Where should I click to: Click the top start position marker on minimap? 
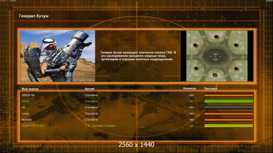coord(216,37)
